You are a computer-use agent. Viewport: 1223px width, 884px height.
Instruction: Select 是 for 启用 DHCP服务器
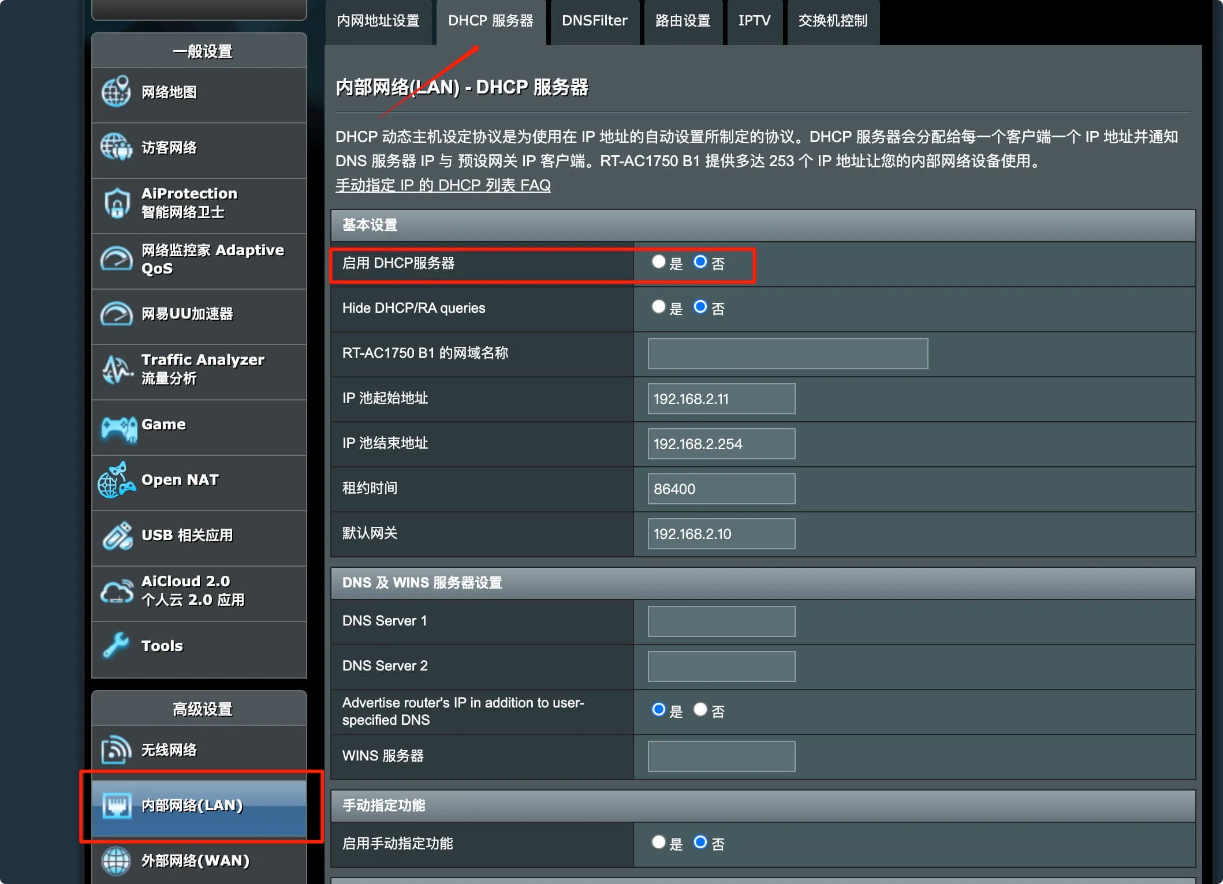[658, 262]
